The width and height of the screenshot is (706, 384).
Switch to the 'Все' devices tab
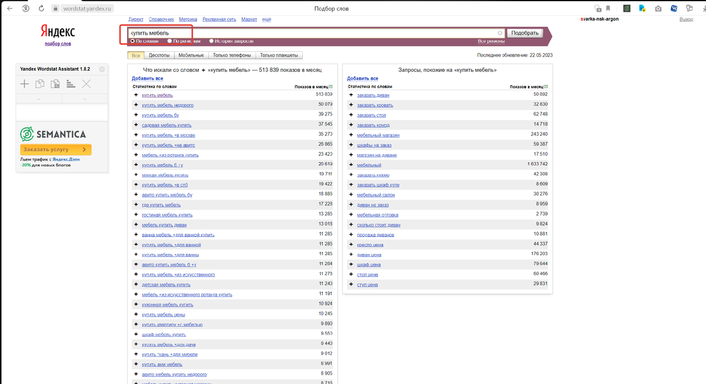[x=136, y=55]
